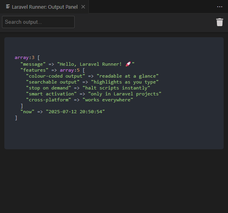Select the Laravel Runner: Output Panel tab

pyautogui.click(x=44, y=7)
